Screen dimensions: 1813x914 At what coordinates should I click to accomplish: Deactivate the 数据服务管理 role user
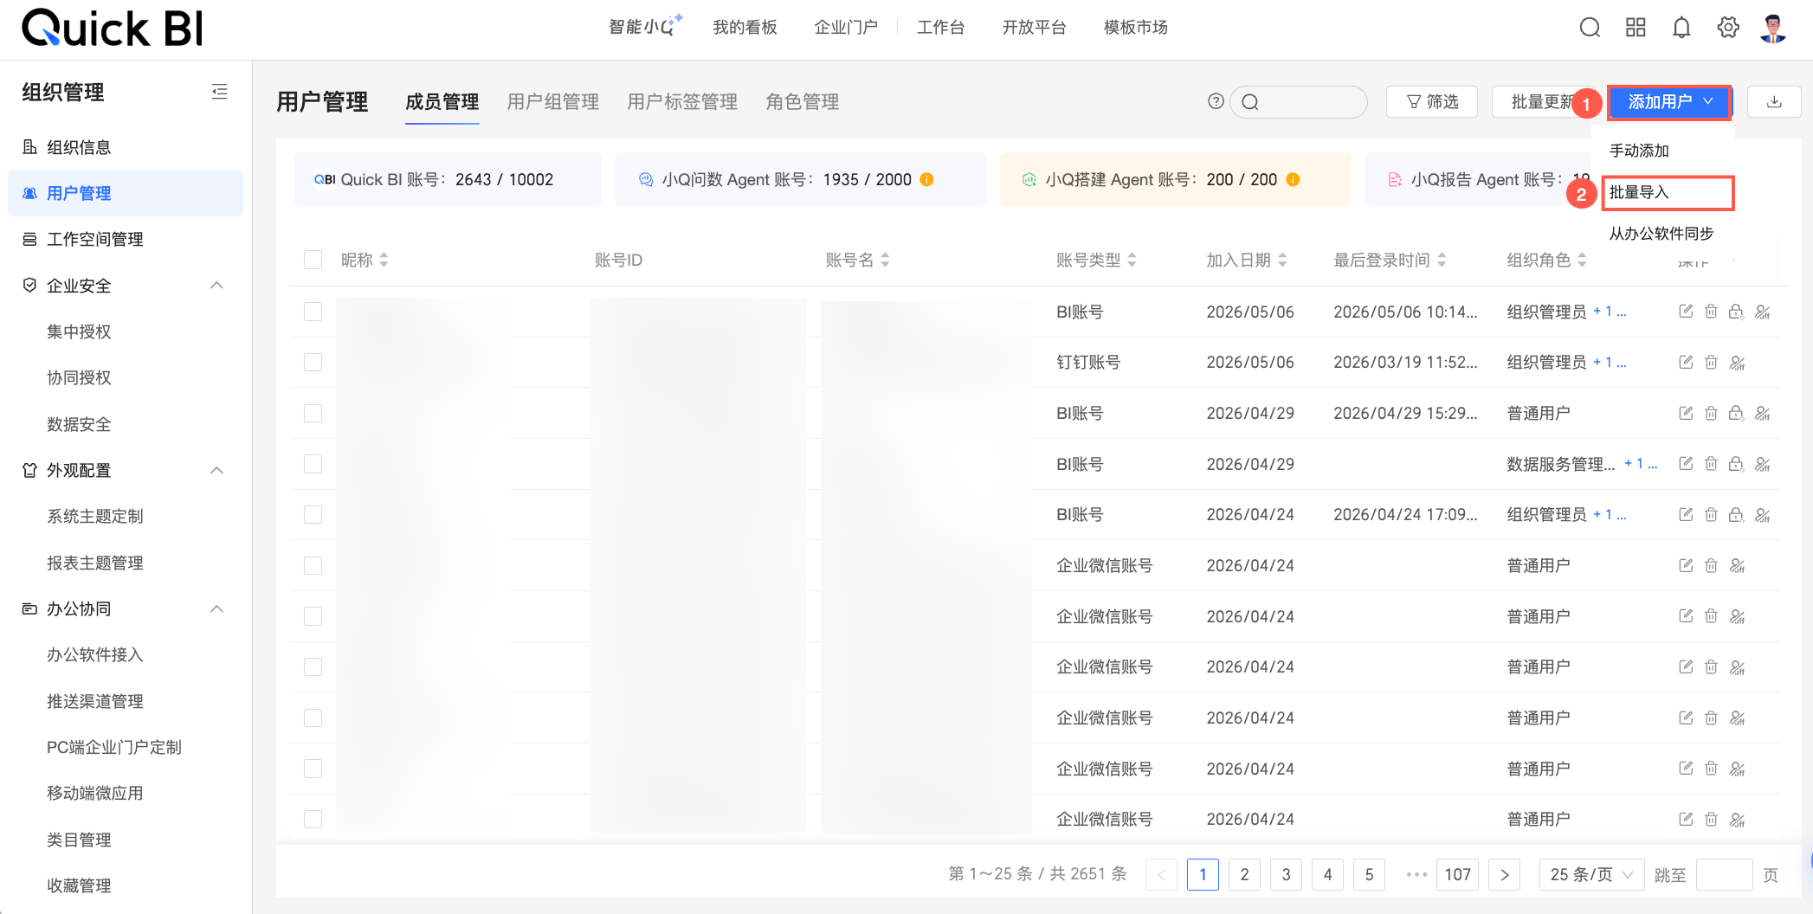pyautogui.click(x=1762, y=464)
